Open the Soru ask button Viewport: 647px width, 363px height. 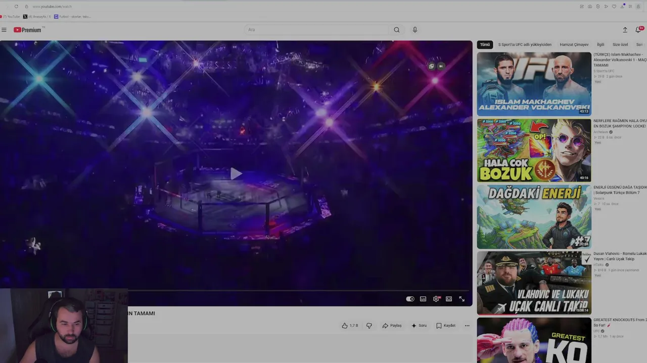click(419, 326)
